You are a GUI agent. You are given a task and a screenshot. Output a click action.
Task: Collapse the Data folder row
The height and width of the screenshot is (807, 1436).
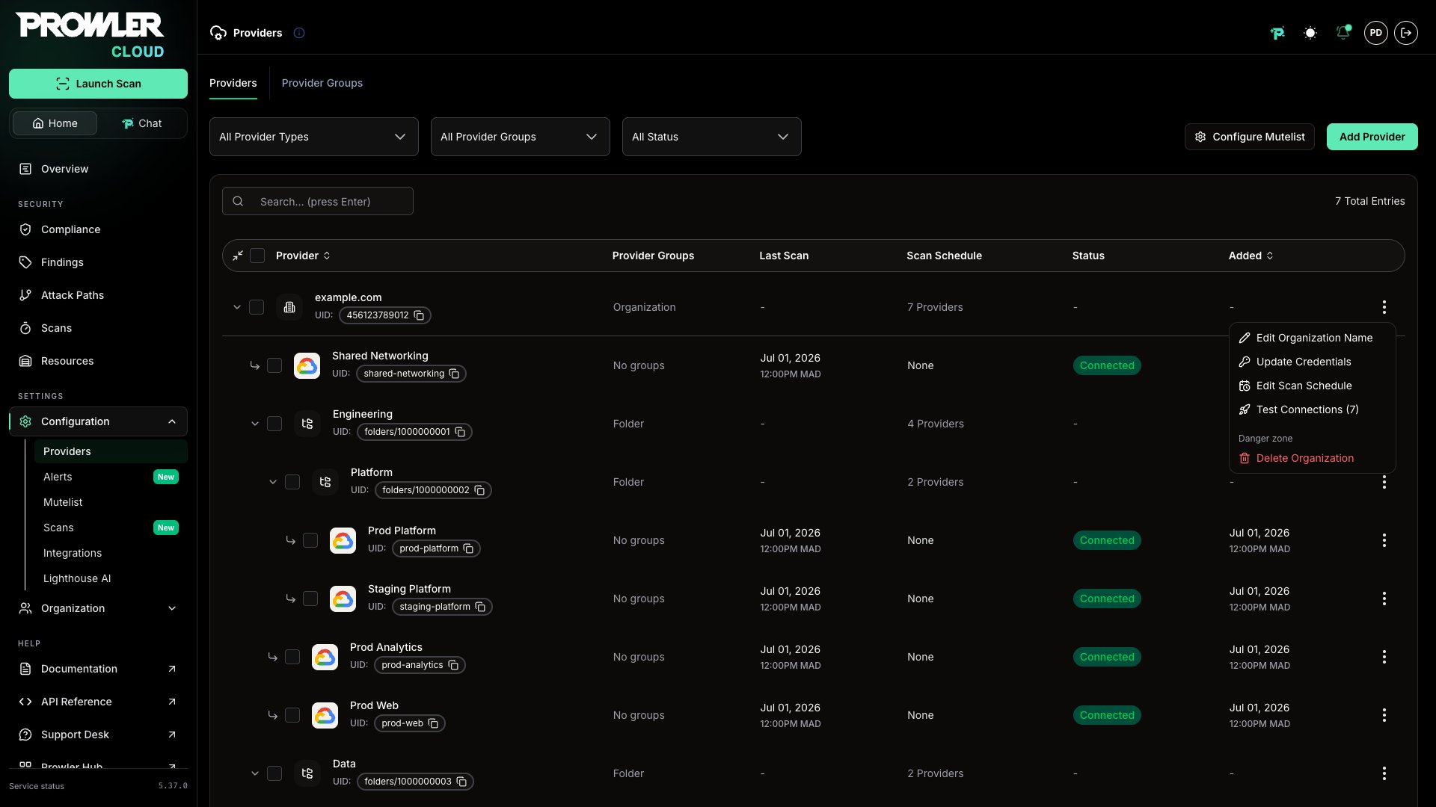(255, 773)
